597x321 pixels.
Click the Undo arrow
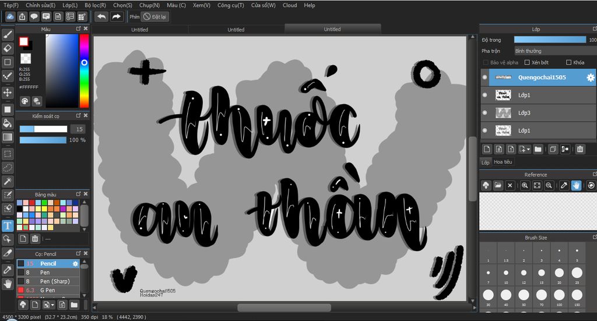101,16
